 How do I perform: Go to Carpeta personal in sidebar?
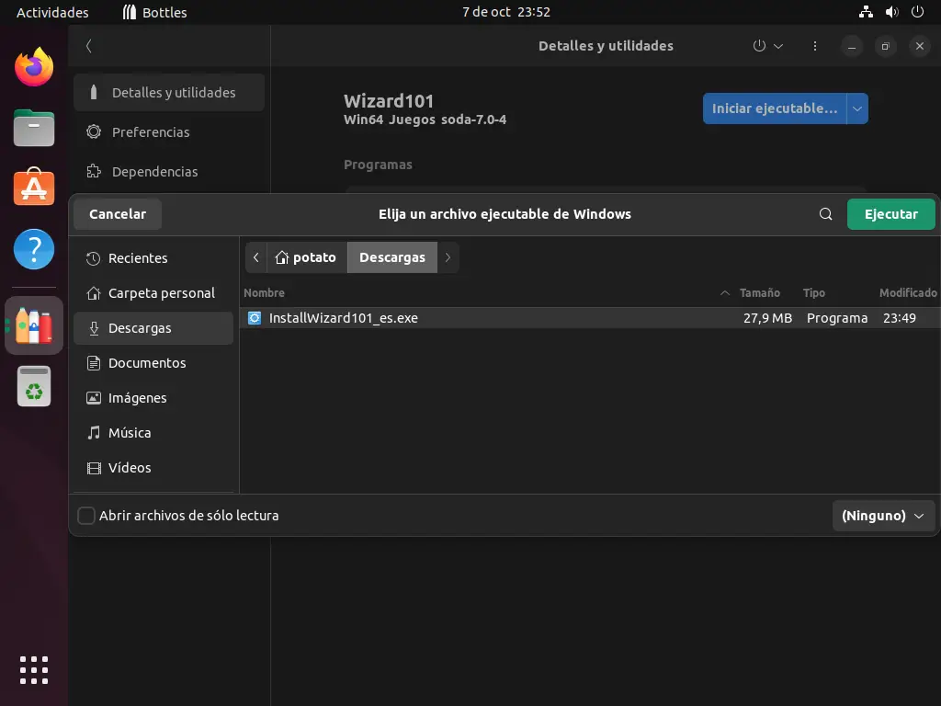[153, 293]
